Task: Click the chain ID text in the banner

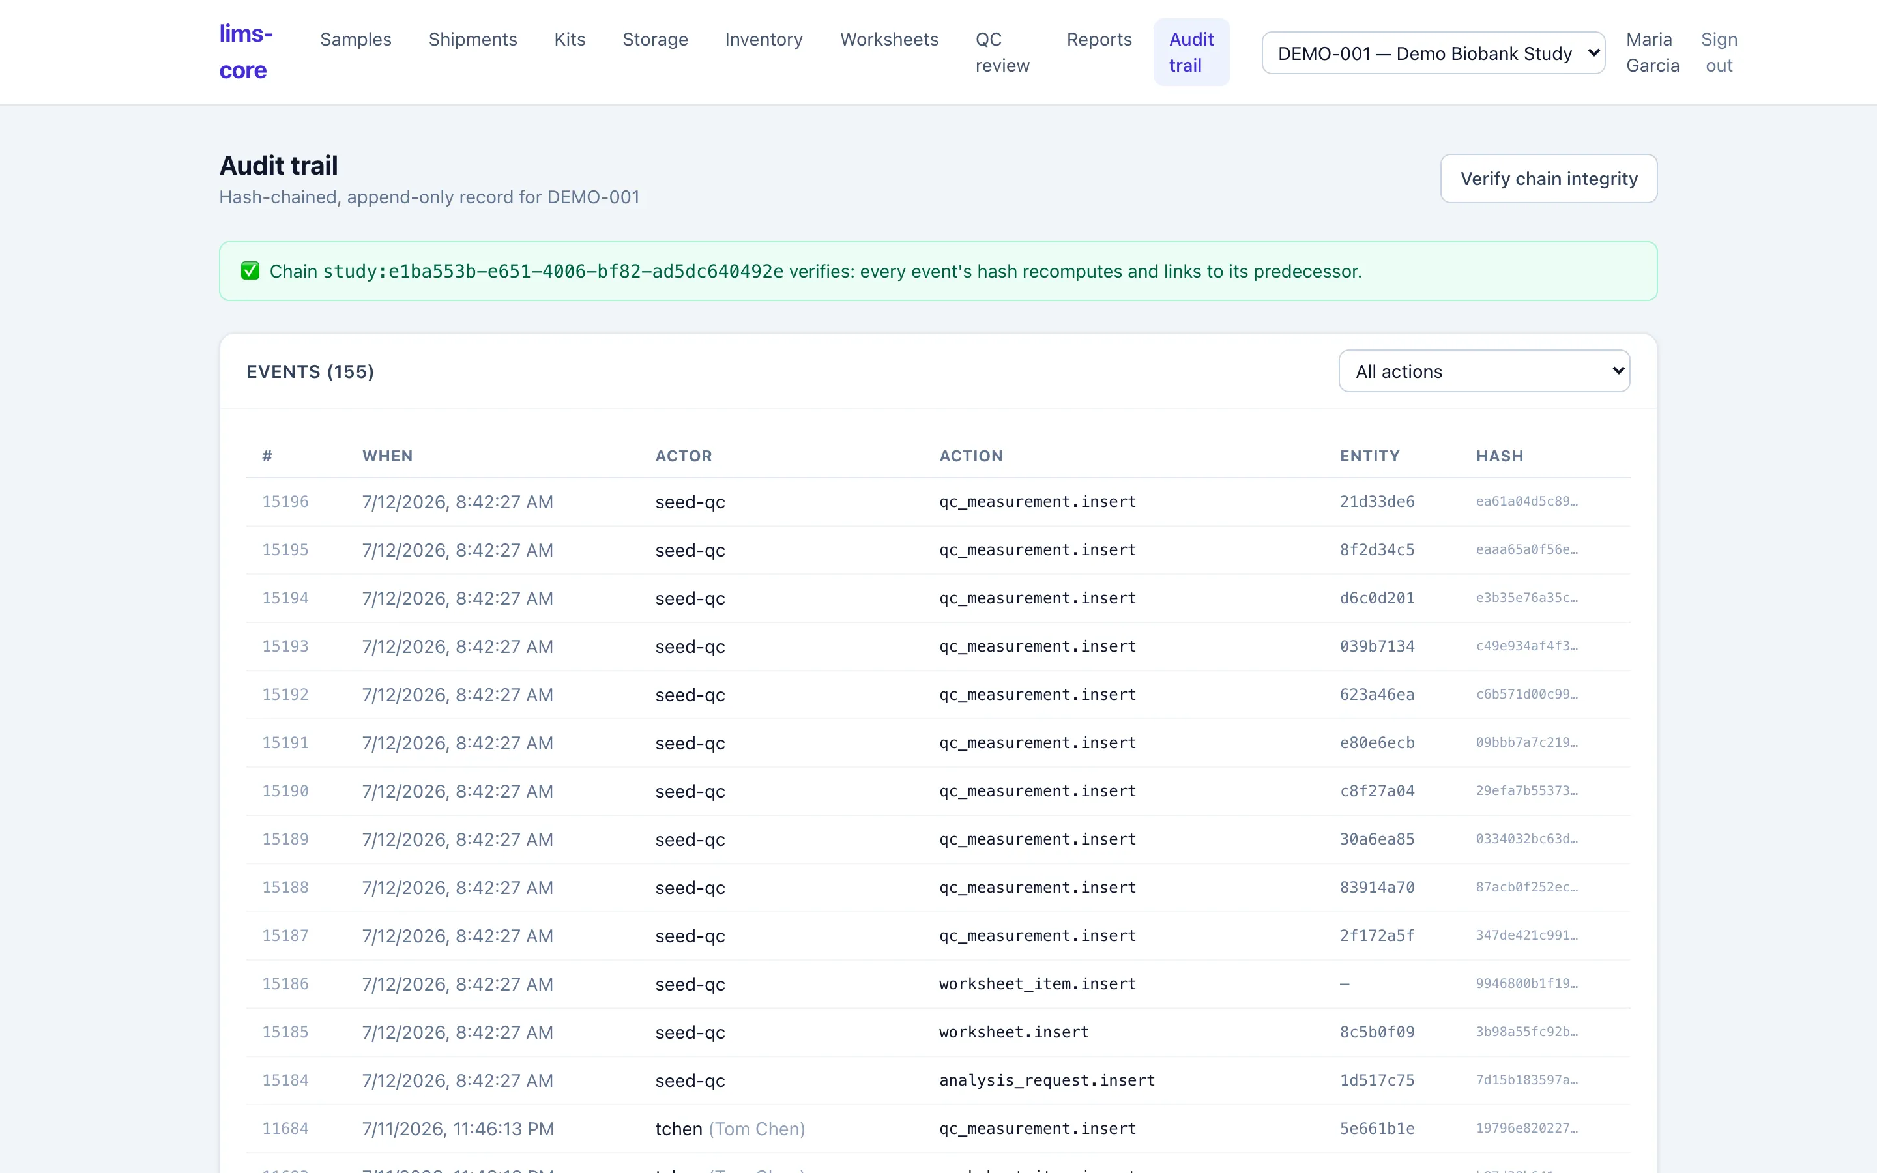Action: (x=553, y=270)
